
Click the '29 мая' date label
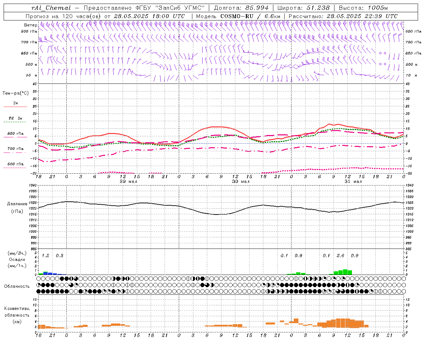129,182
